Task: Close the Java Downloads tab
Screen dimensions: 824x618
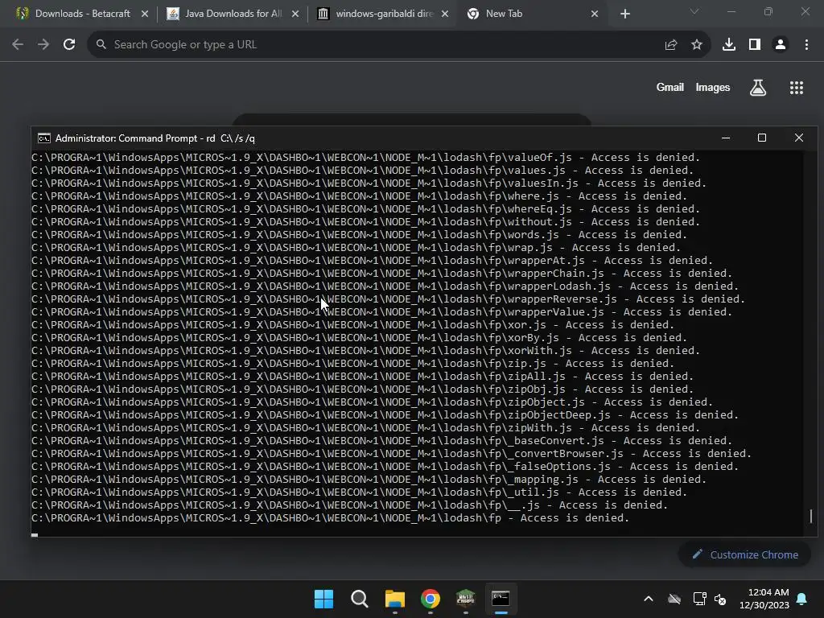Action: click(295, 14)
